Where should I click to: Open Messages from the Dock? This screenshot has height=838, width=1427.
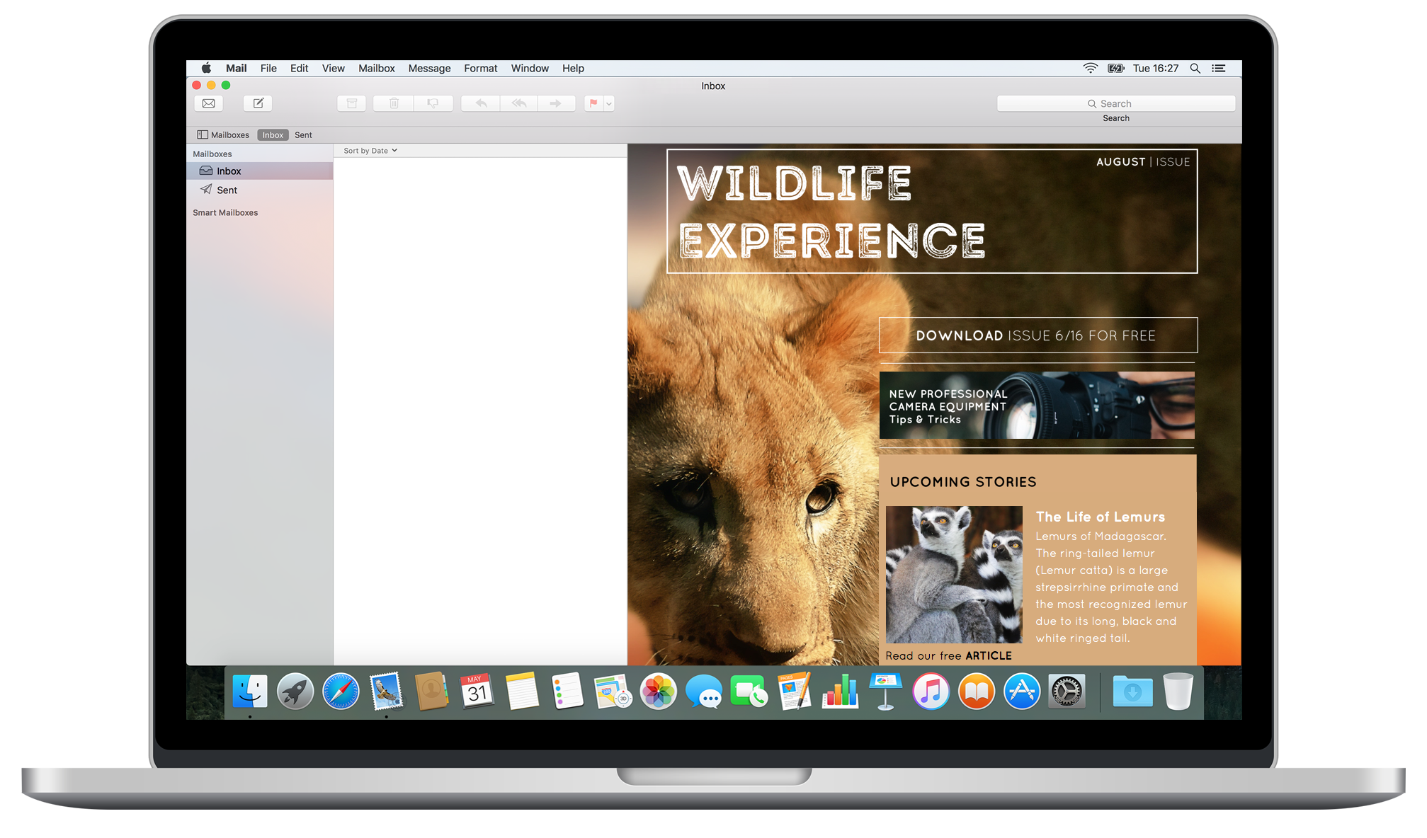pos(704,691)
